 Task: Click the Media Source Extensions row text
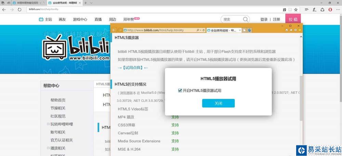pyautogui.click(x=139, y=141)
